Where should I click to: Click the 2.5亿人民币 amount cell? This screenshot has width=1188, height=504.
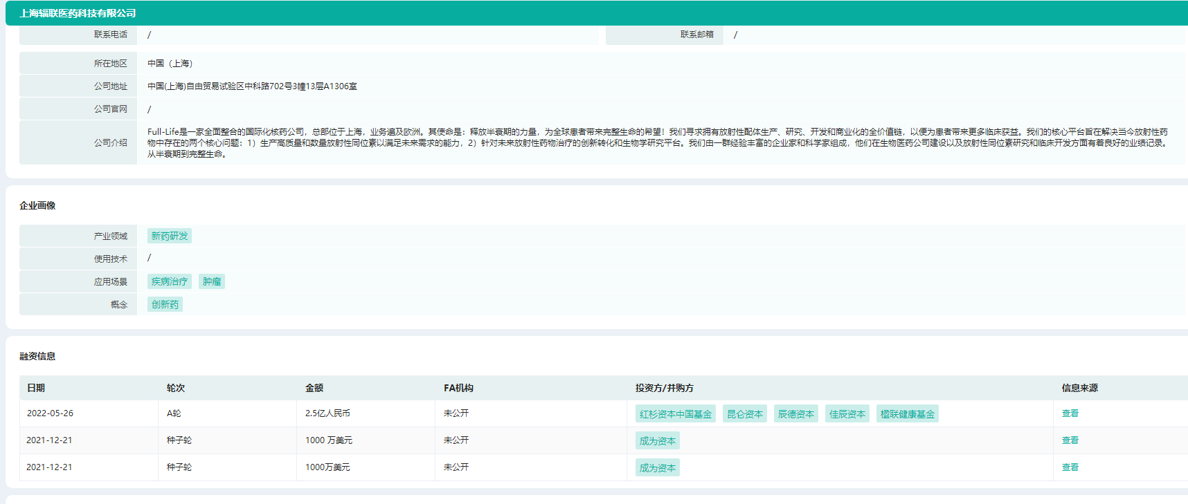327,413
